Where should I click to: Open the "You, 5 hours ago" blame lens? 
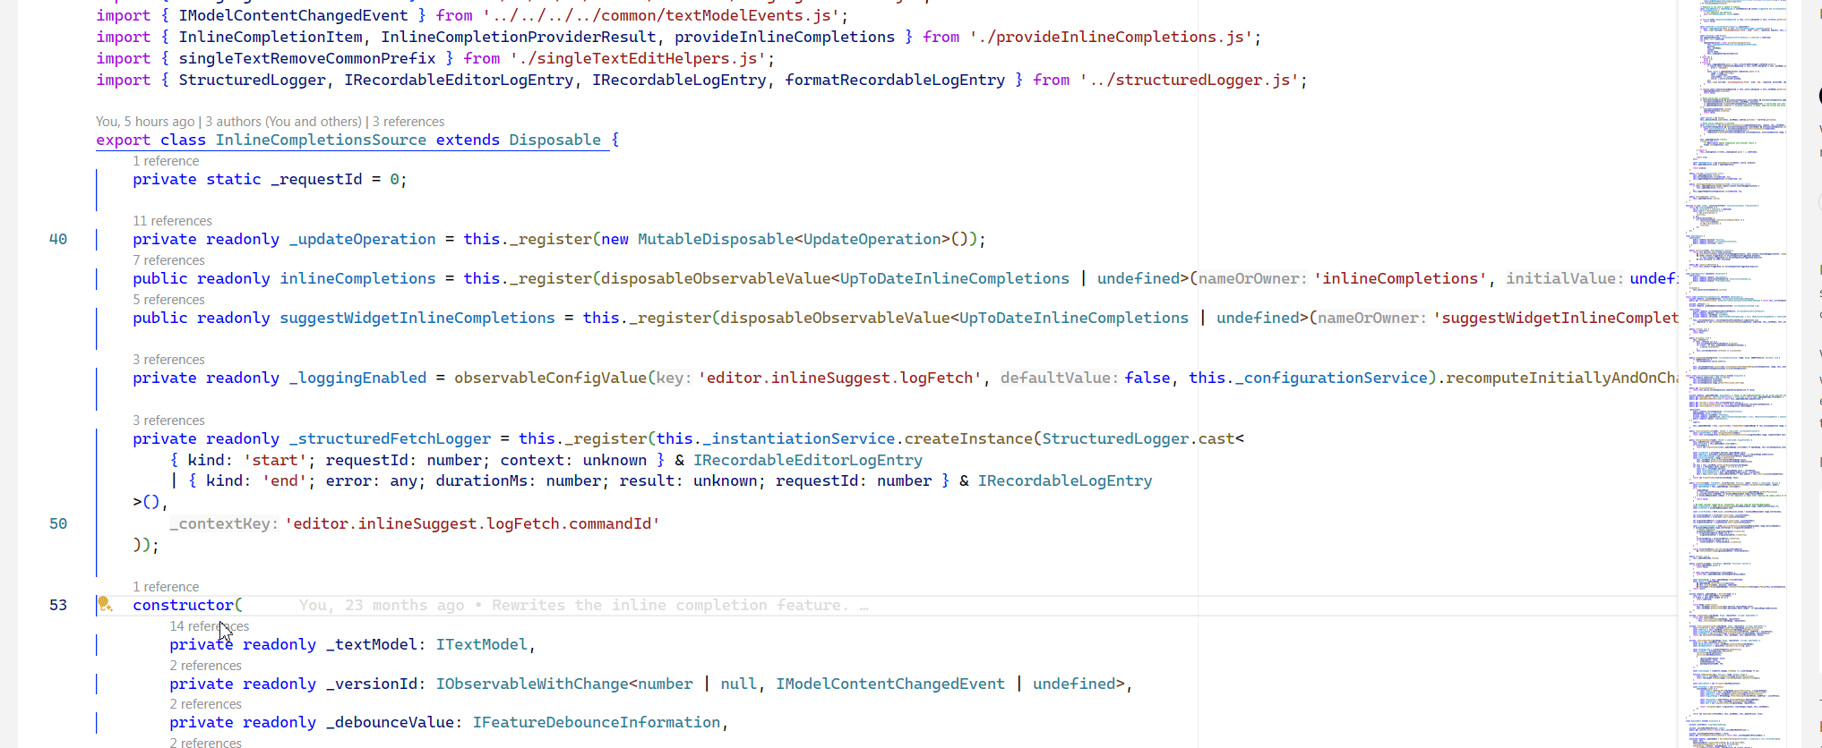pos(145,122)
